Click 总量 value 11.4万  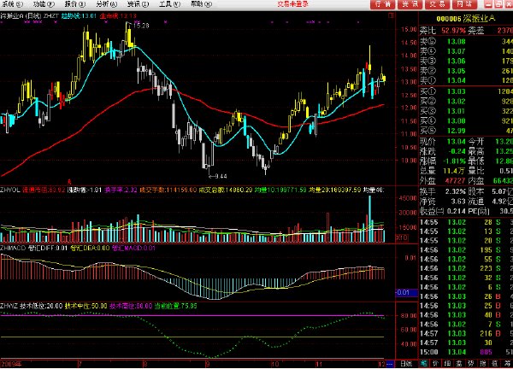(454, 171)
